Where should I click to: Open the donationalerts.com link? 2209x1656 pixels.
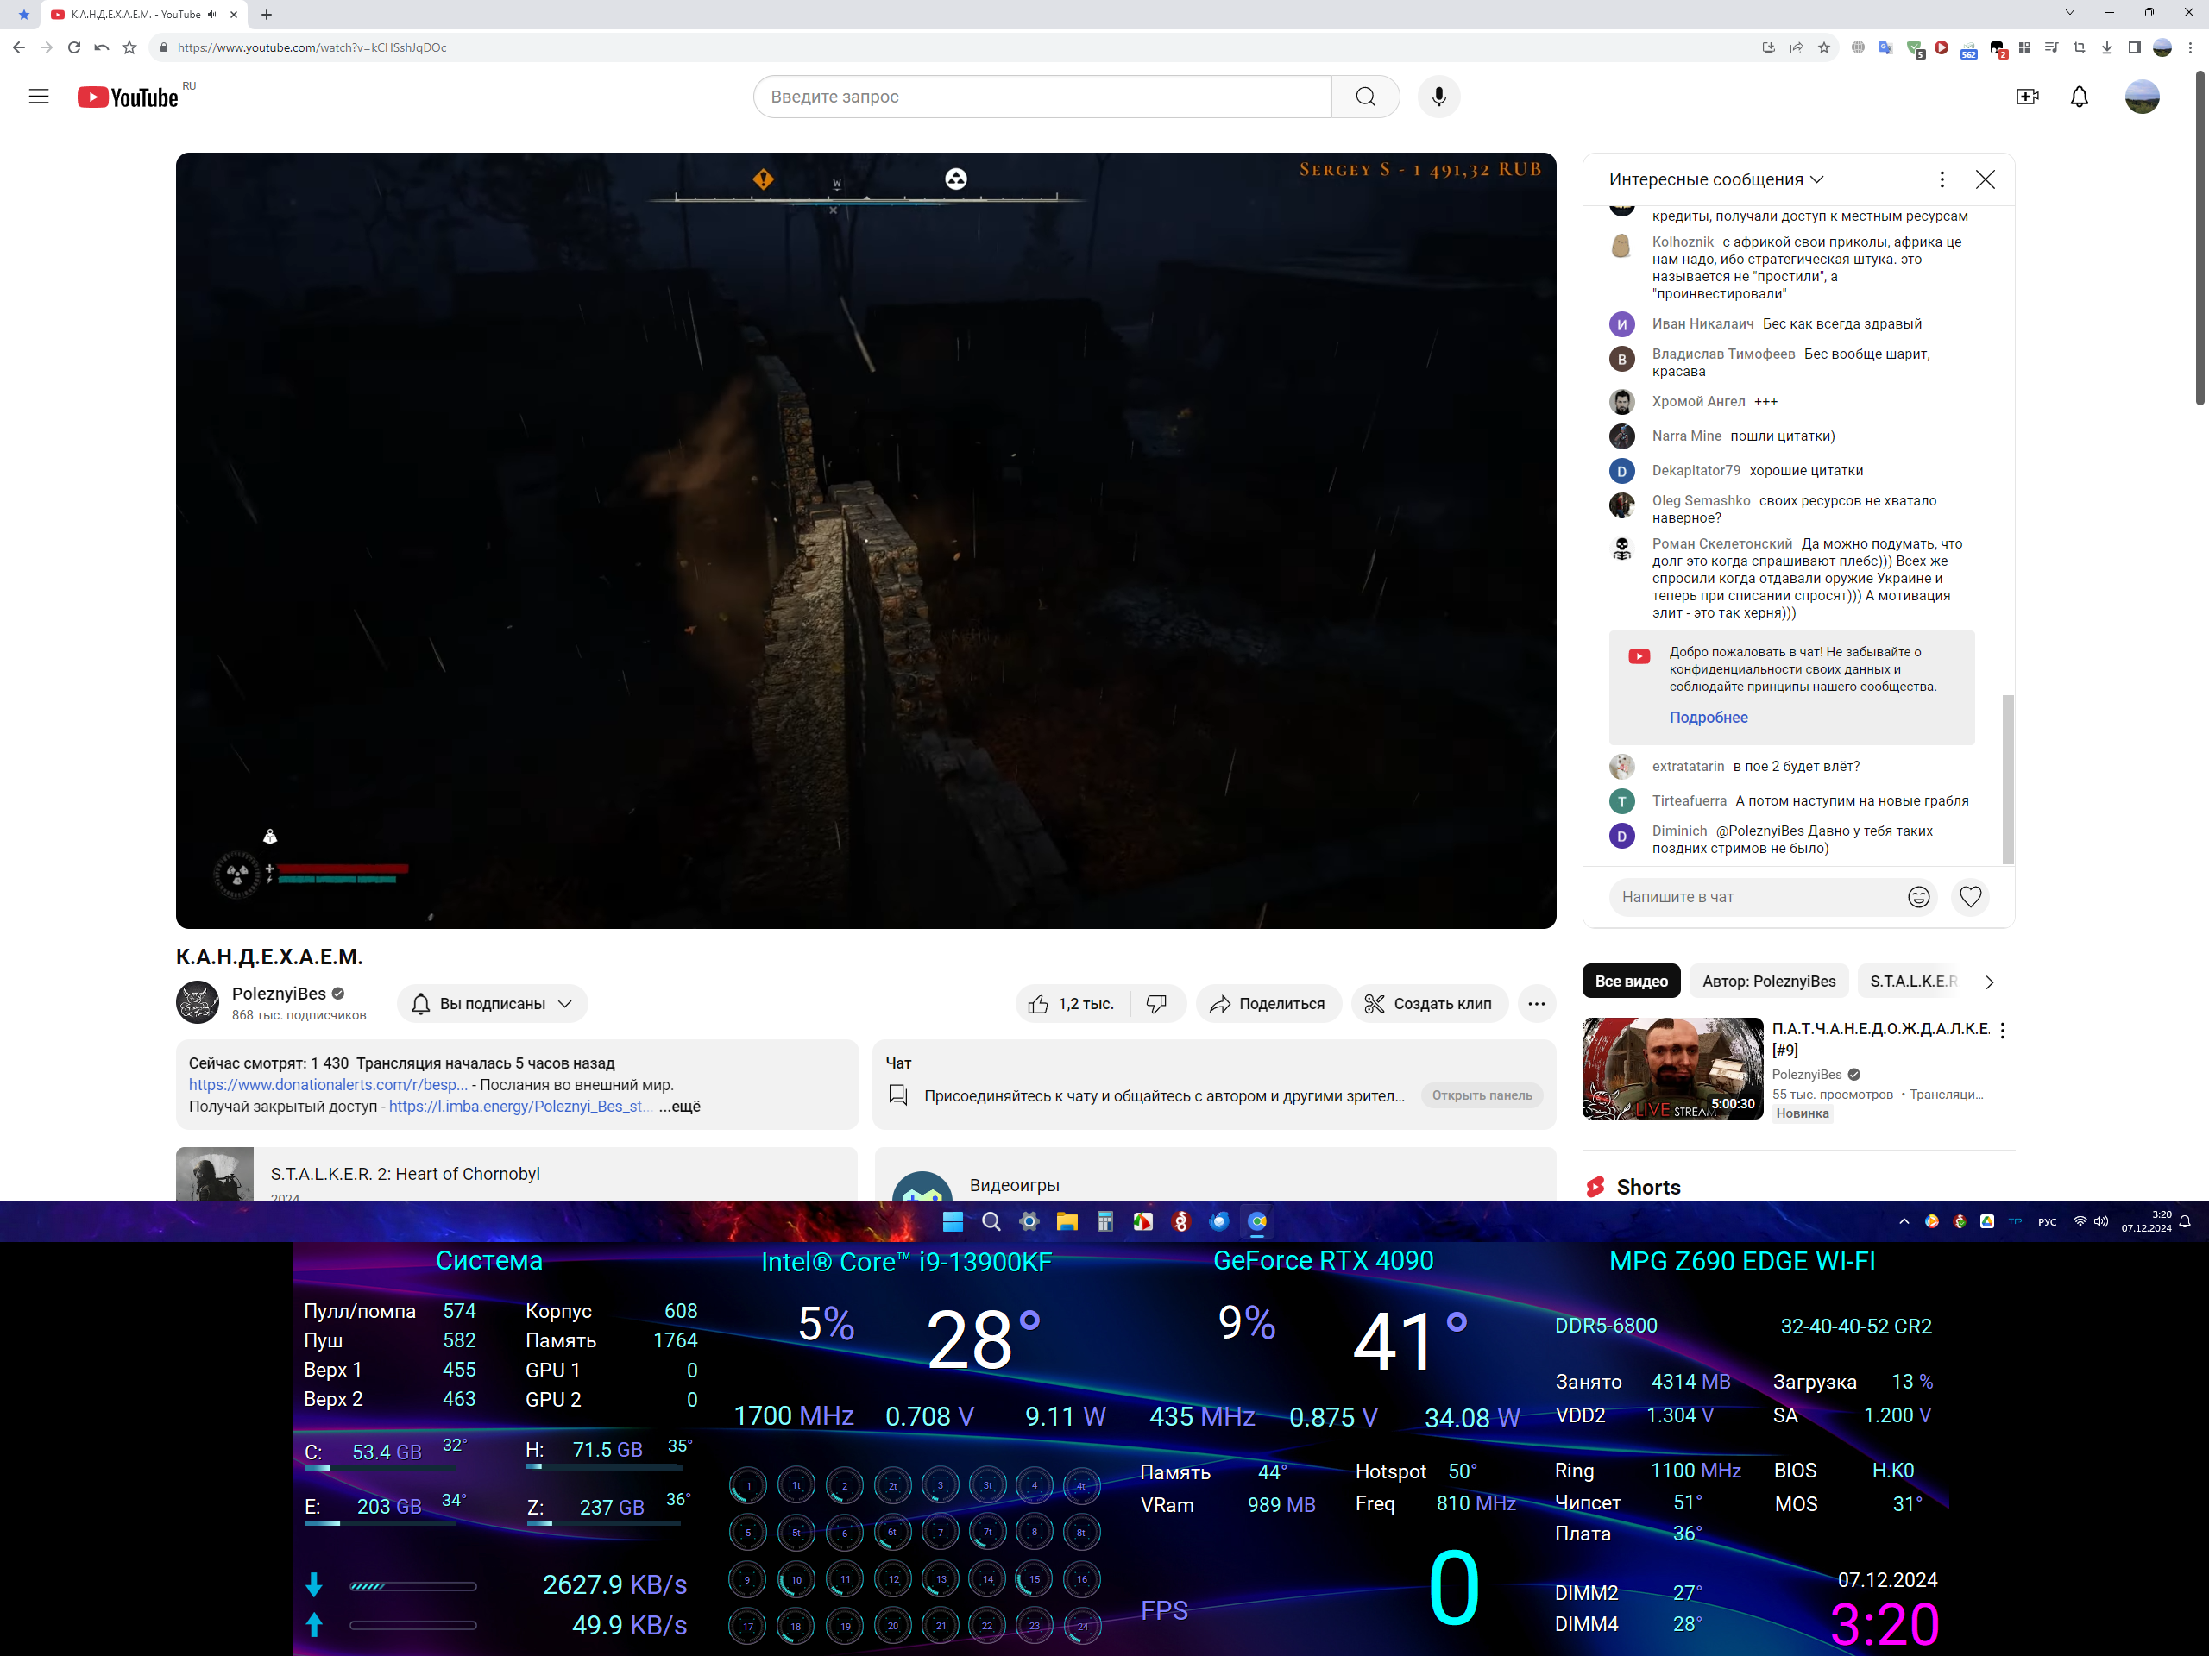click(328, 1085)
